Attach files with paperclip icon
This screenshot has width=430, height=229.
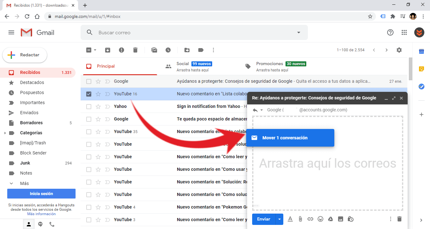point(300,219)
